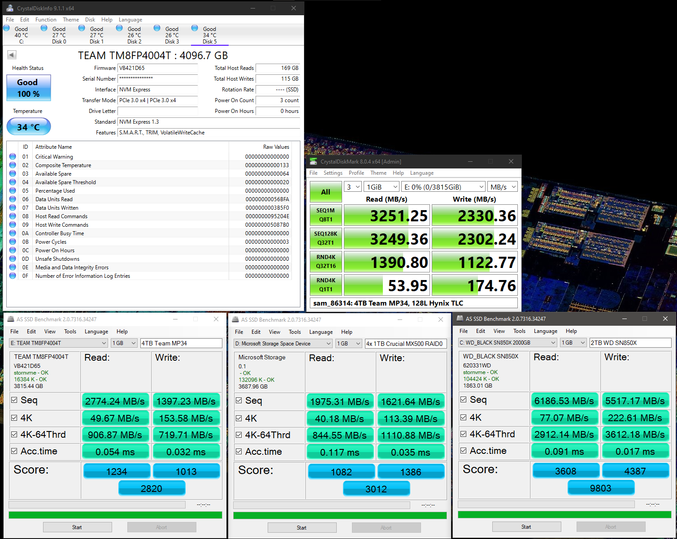Image resolution: width=677 pixels, height=539 pixels.
Task: Uncheck 4K-64Thrd in the Crucial MX500 AS SSD window
Action: point(239,435)
